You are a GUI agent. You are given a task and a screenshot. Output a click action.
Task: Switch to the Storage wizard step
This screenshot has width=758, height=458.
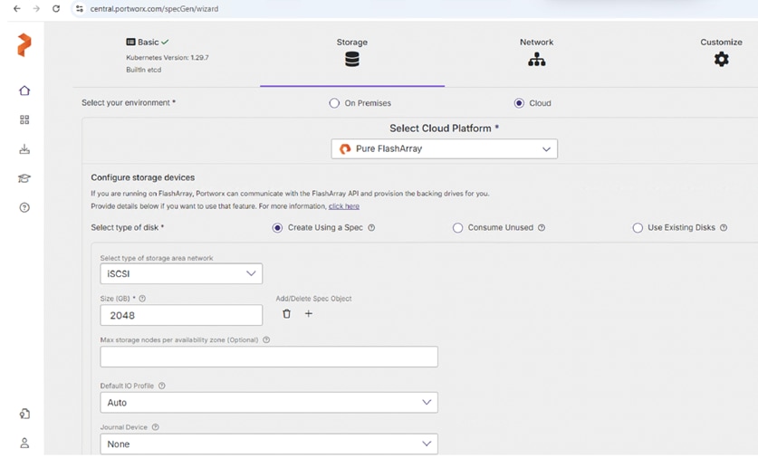pyautogui.click(x=352, y=42)
